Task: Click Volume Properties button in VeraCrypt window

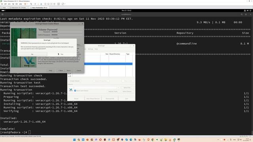Action: point(101,81)
